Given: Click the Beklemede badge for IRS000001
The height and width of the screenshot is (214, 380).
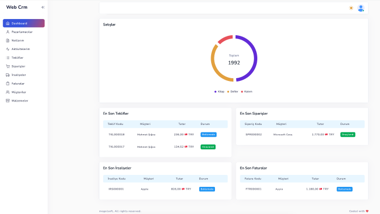Looking at the screenshot, I should (207, 189).
